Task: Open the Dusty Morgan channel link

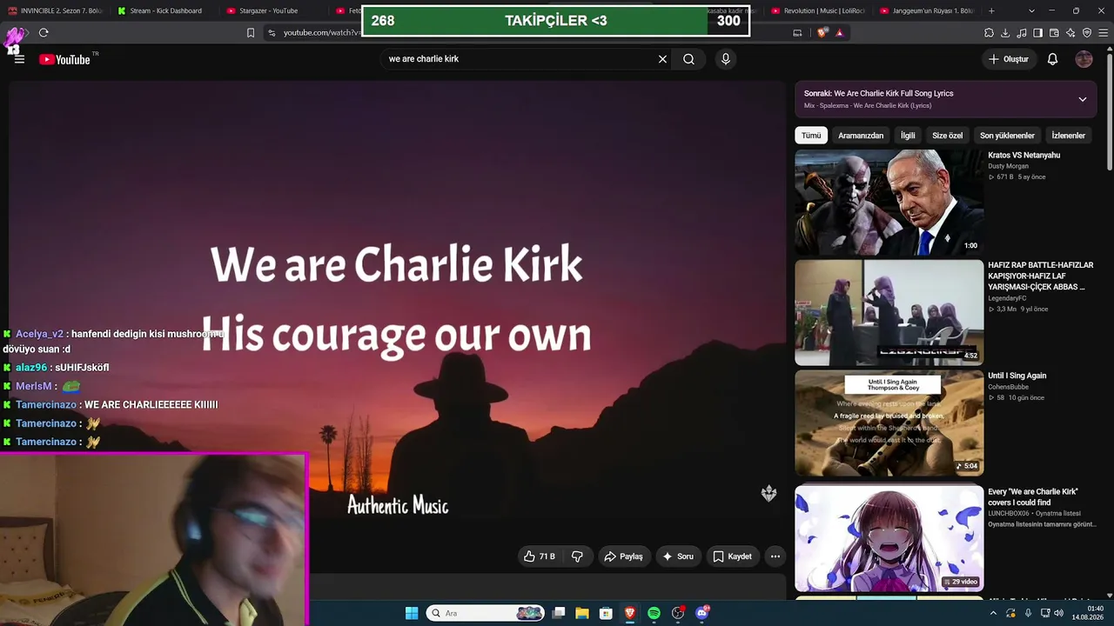Action: pos(1009,166)
